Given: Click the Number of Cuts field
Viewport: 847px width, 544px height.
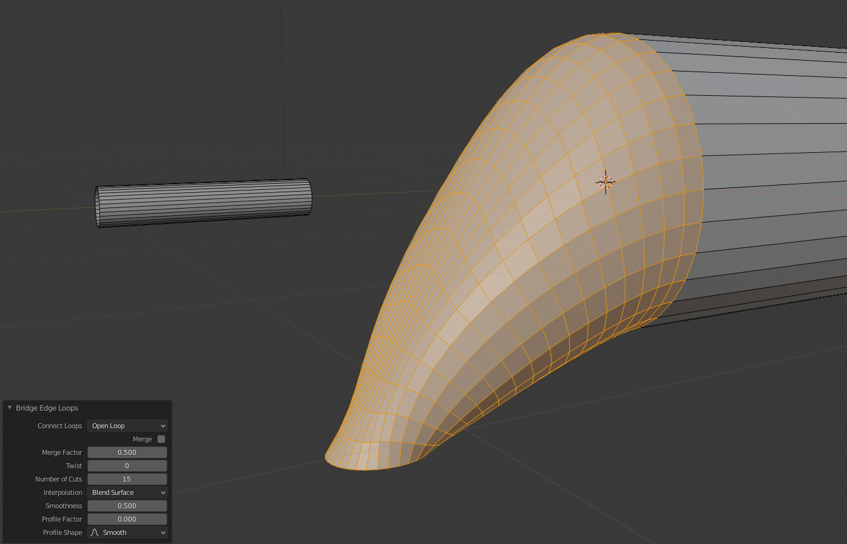Looking at the screenshot, I should tap(127, 479).
